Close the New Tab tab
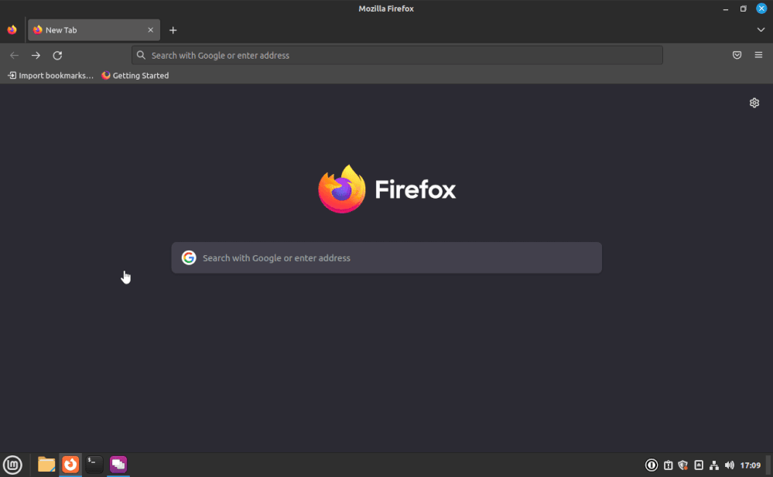773x477 pixels. click(x=151, y=30)
